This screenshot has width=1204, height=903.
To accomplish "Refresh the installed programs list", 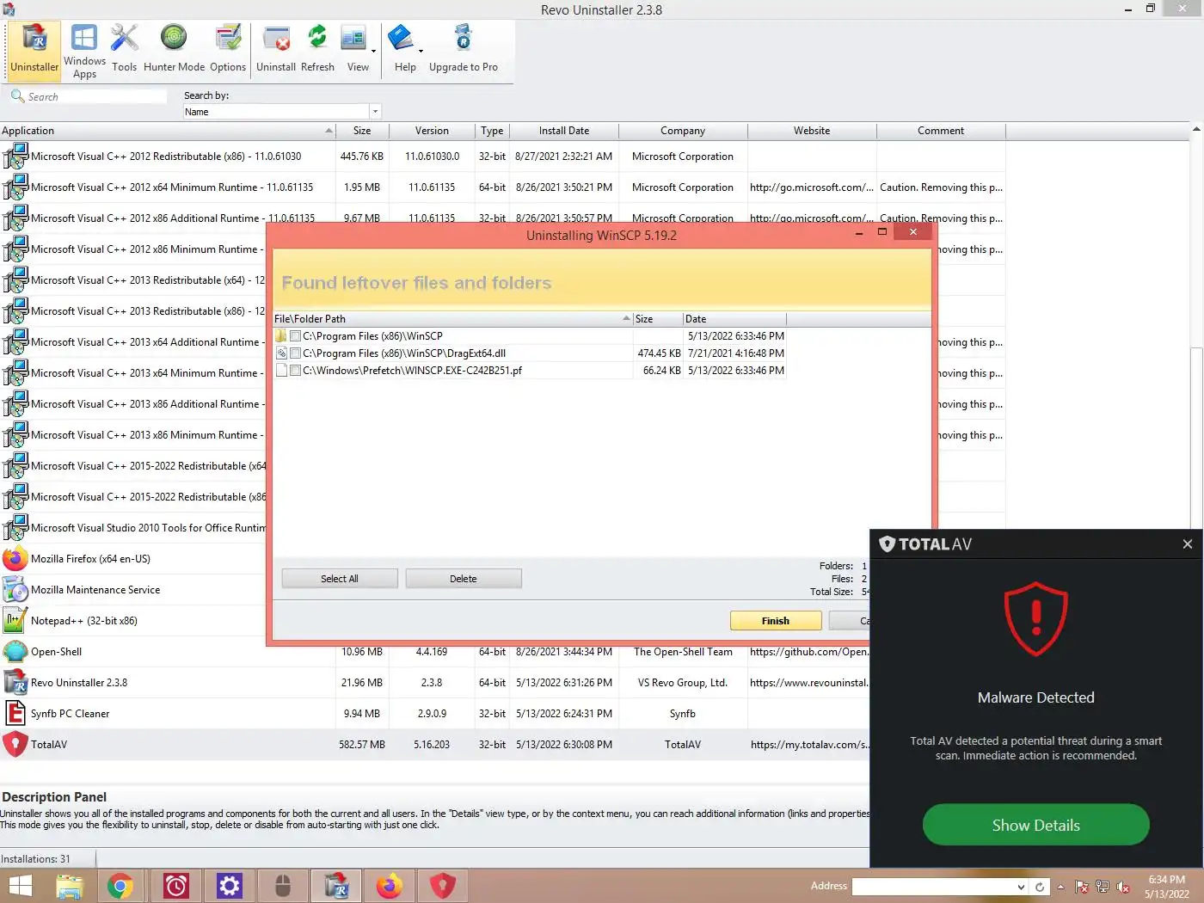I will [317, 50].
